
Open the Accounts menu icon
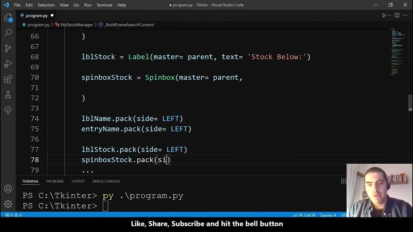(x=8, y=189)
